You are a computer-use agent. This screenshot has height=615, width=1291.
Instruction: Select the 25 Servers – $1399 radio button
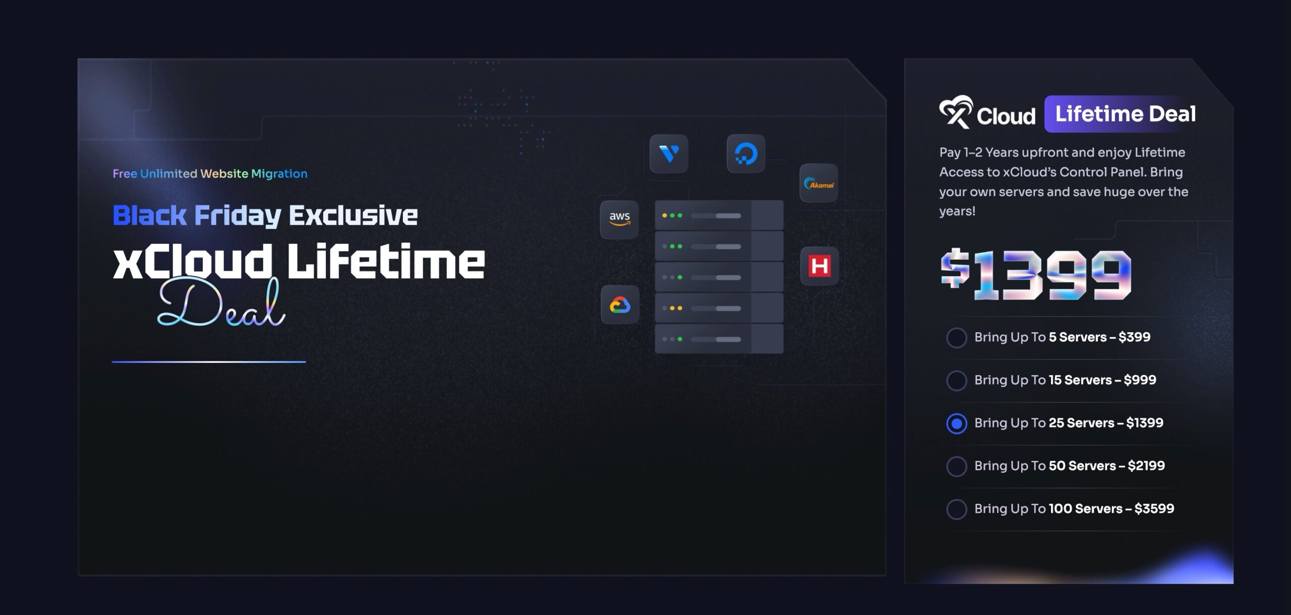(x=956, y=423)
